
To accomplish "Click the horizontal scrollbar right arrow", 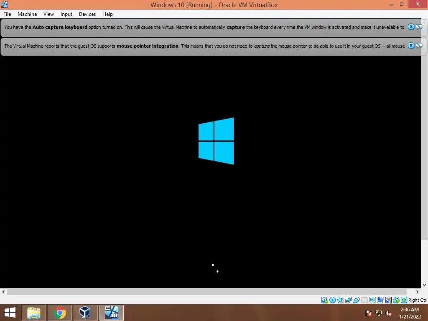I will 418,292.
